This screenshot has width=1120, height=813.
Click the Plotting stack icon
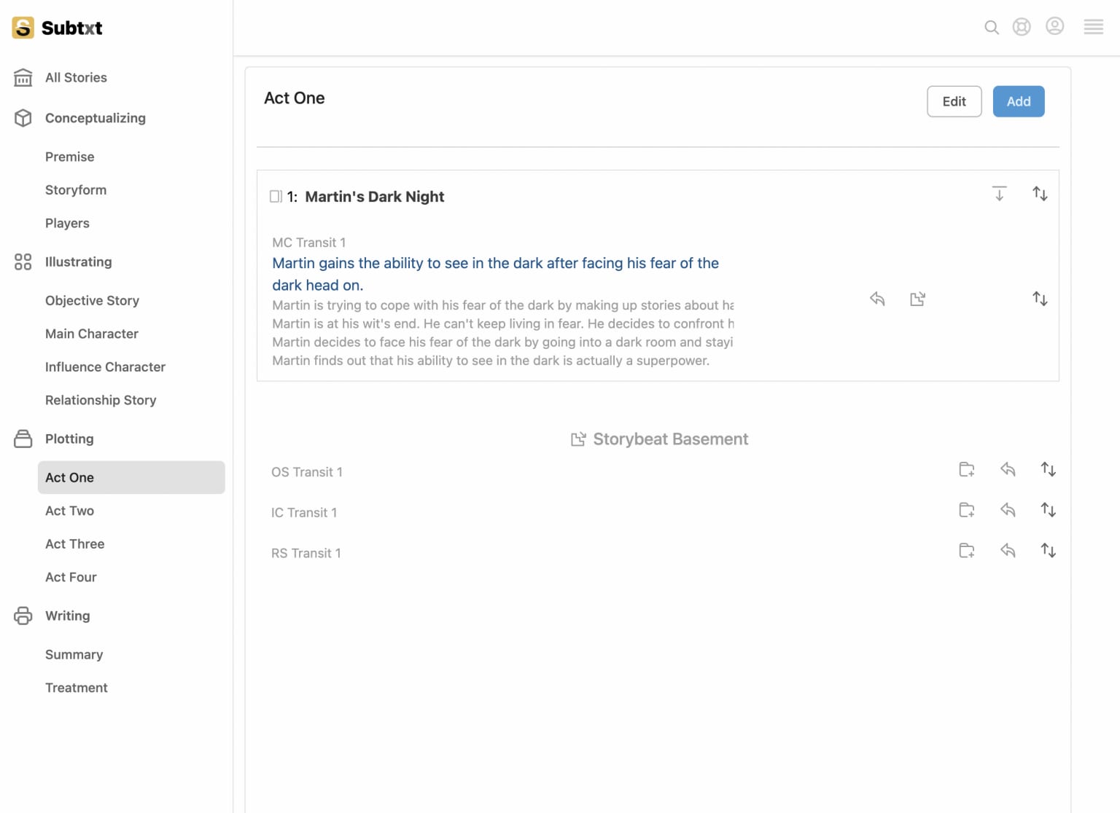(x=23, y=439)
